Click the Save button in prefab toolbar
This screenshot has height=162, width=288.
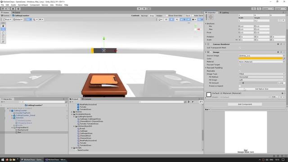tap(188, 16)
